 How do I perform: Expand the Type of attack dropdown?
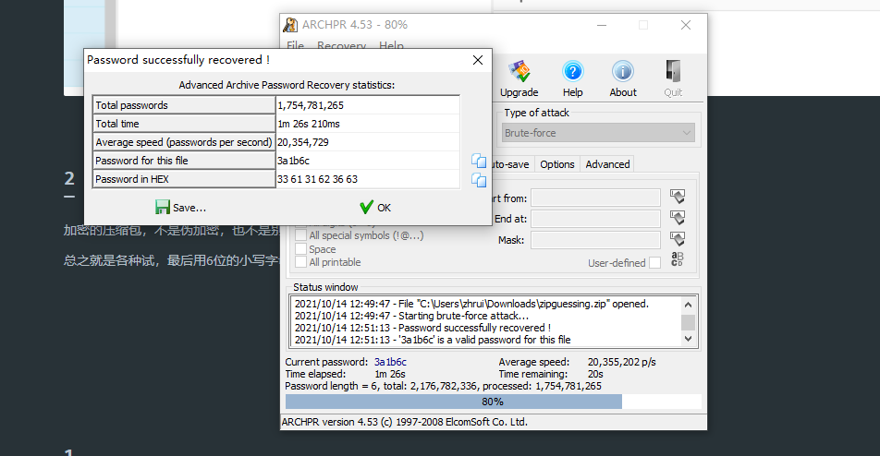pyautogui.click(x=598, y=133)
